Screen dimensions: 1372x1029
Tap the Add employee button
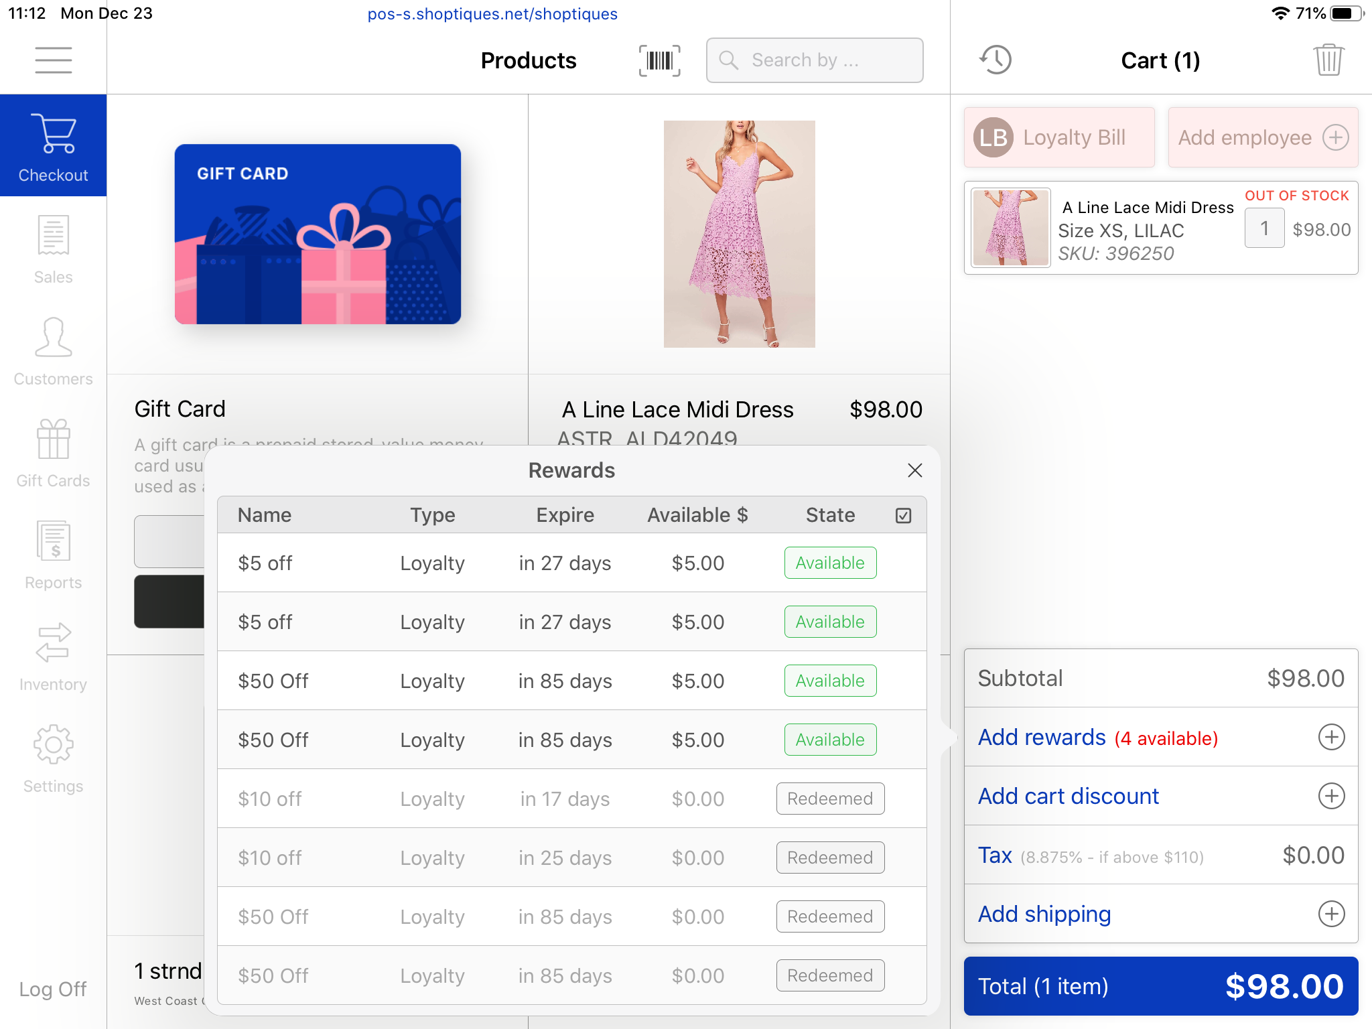click(1263, 137)
